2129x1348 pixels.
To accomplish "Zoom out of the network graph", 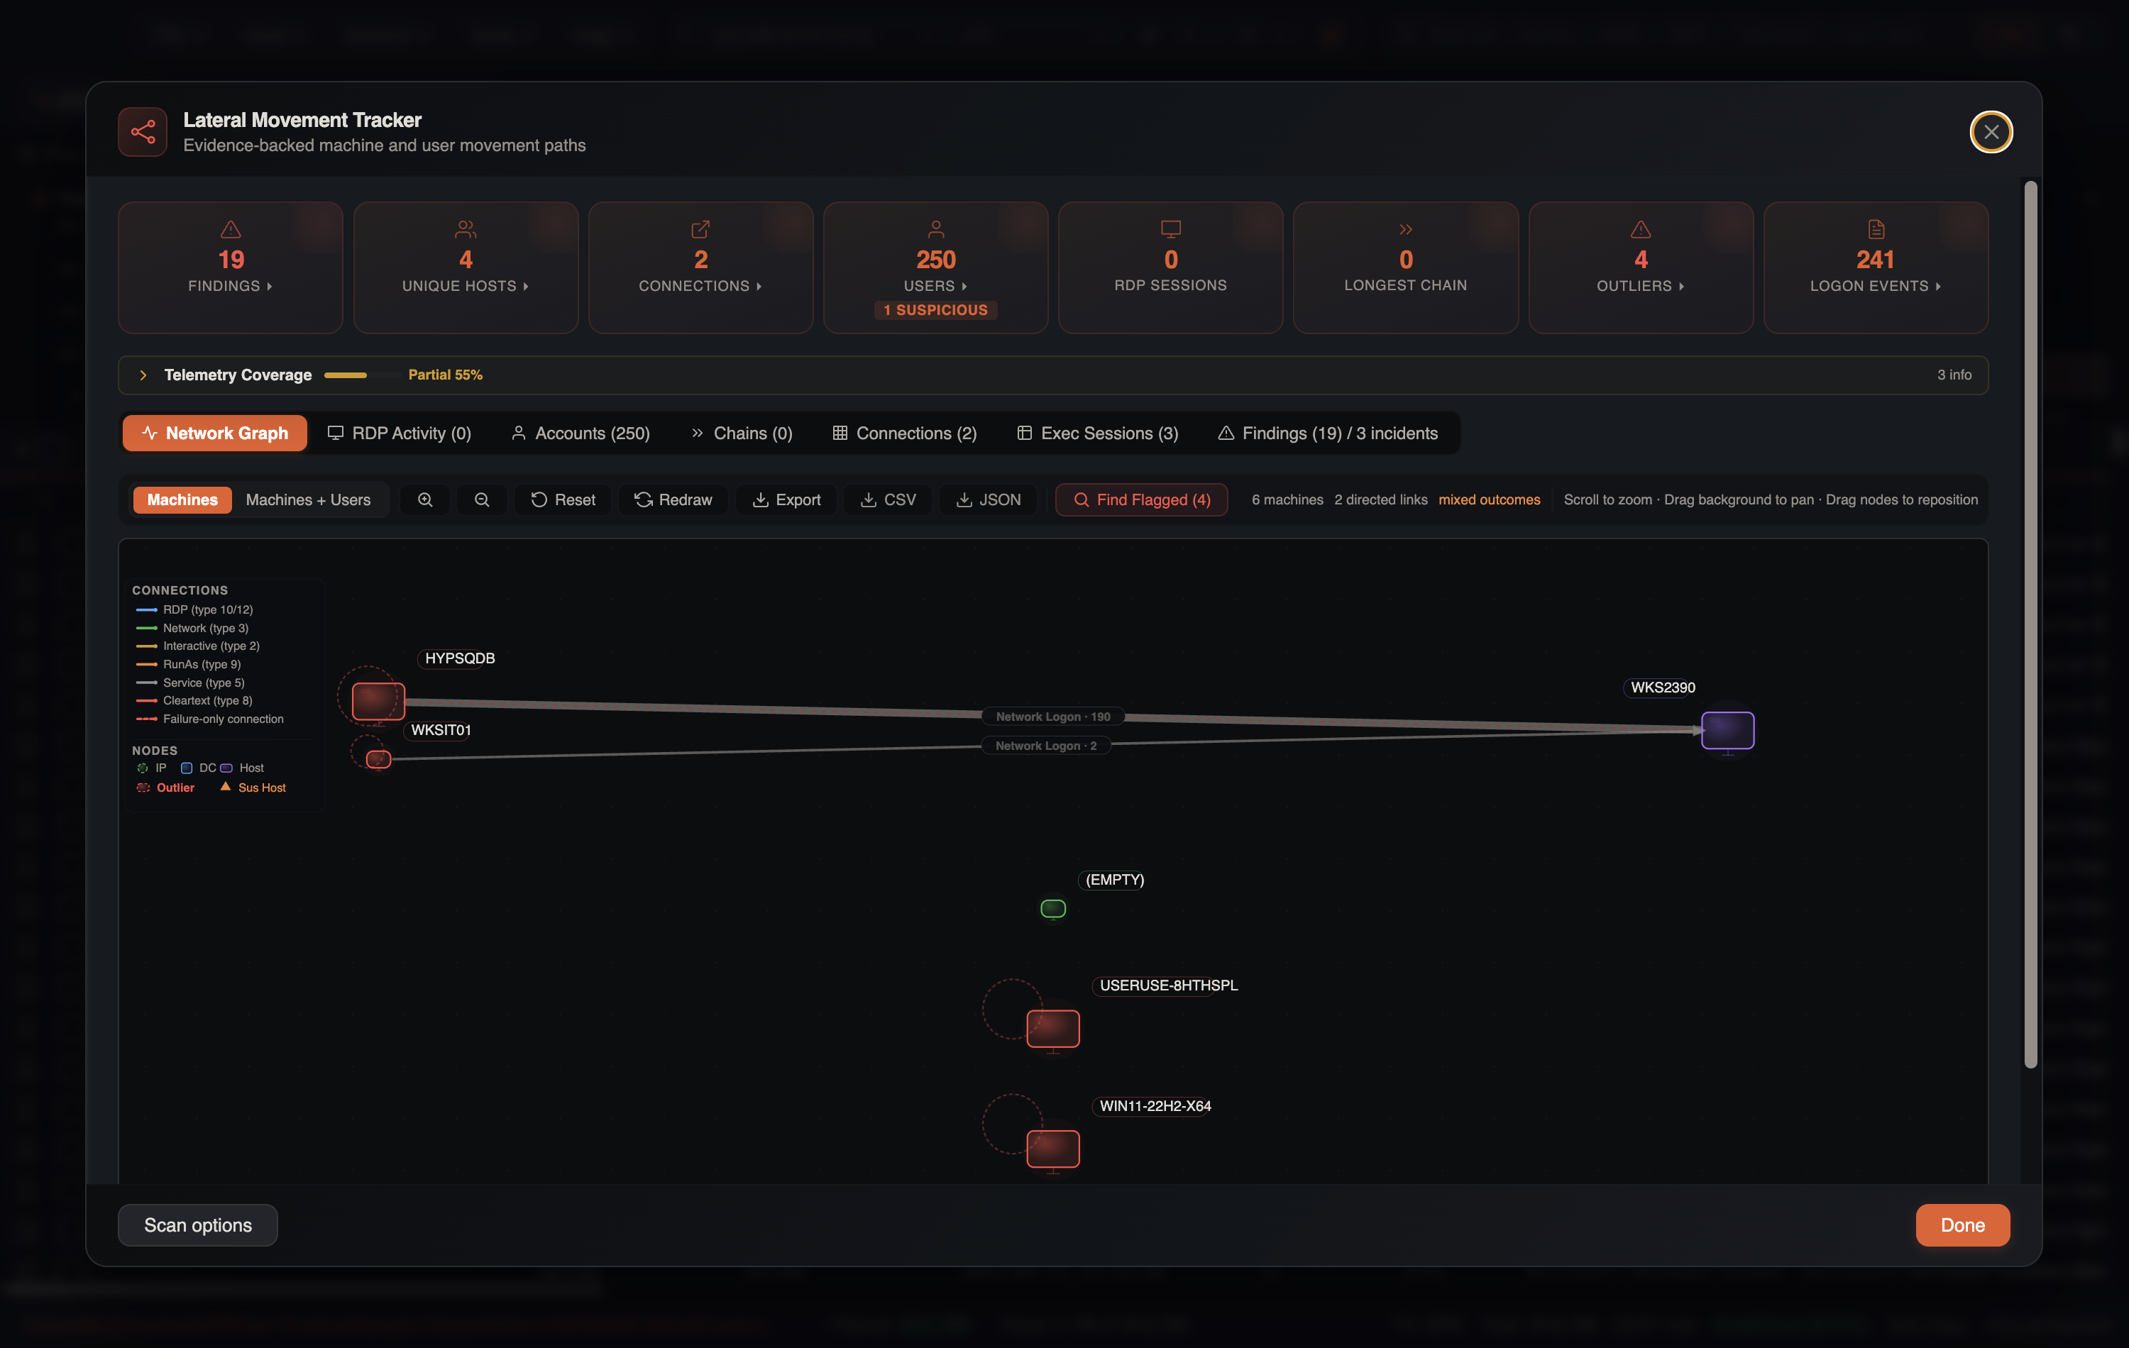I will 482,499.
